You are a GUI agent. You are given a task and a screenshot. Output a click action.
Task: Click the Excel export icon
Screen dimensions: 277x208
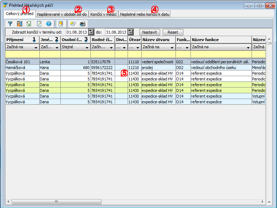29,24
